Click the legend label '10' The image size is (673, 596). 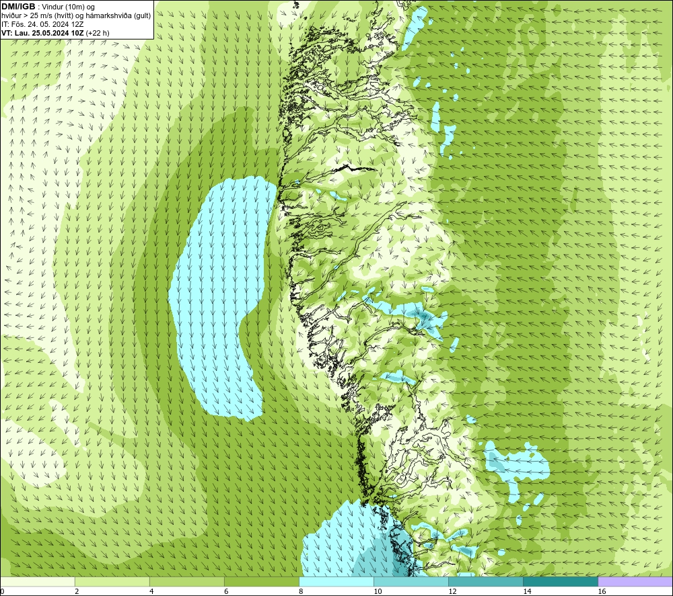click(x=378, y=591)
